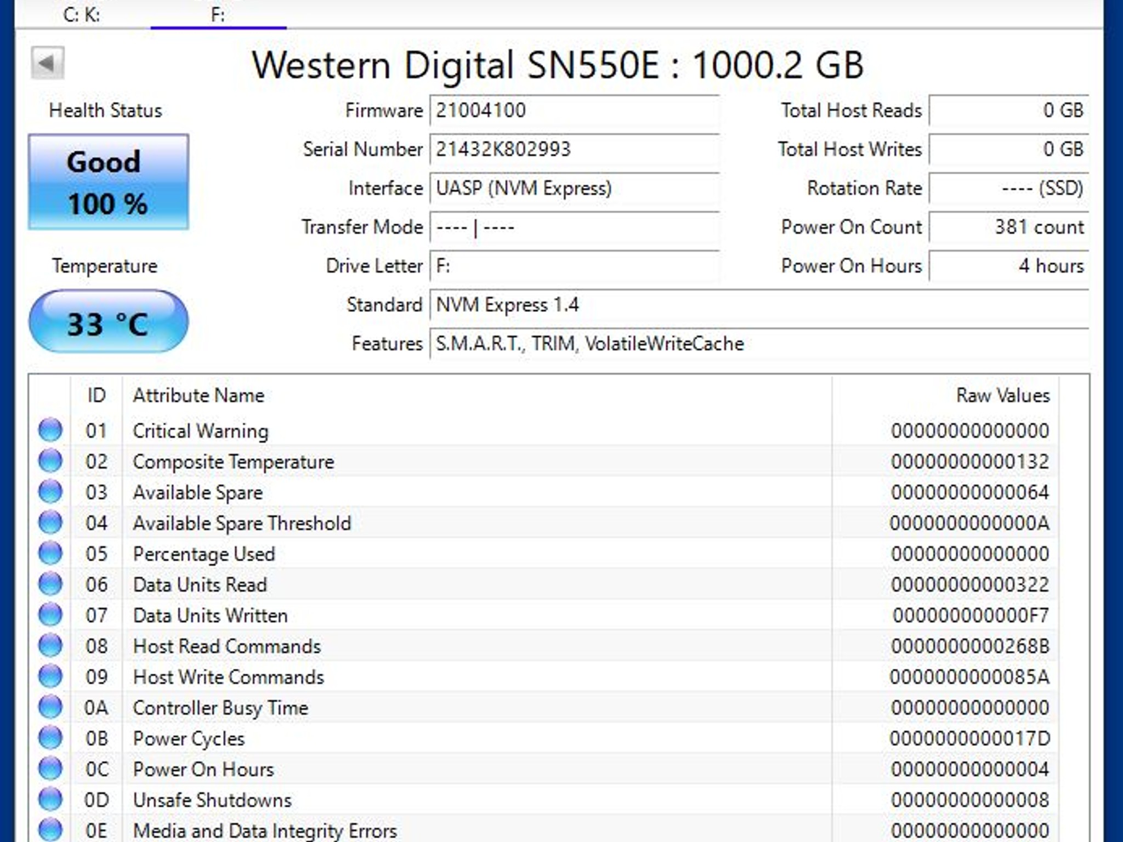1123x842 pixels.
Task: Select the Percentage Used attribute name
Action: (204, 554)
